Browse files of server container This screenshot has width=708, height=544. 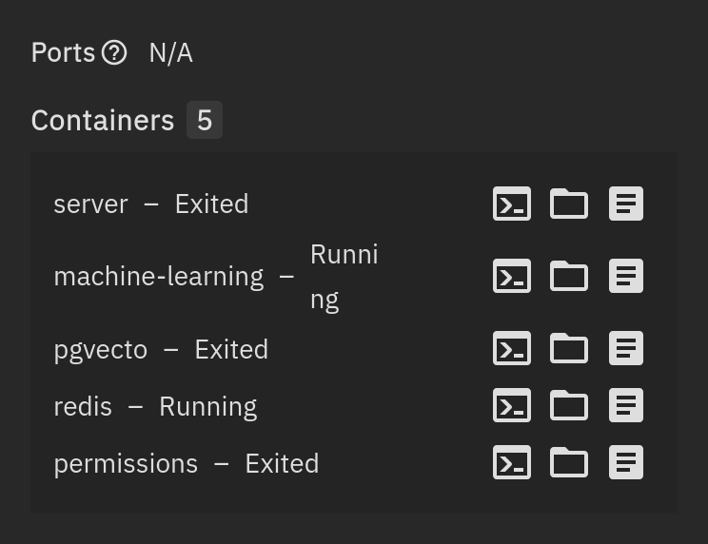pos(569,204)
